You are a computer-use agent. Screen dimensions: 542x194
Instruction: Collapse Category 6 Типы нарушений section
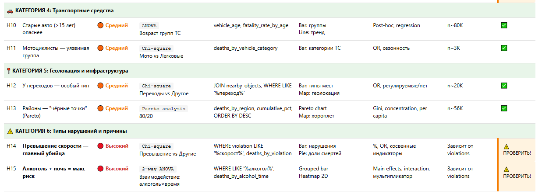(71, 131)
